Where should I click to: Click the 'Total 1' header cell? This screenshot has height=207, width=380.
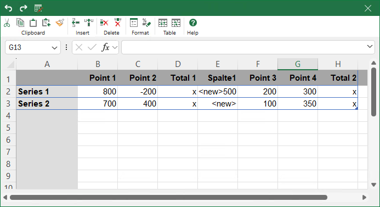coord(178,78)
